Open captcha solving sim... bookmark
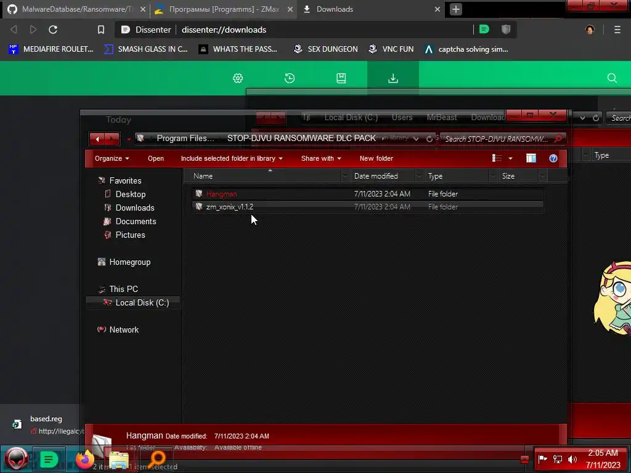Viewport: 631px width, 473px height. click(466, 49)
